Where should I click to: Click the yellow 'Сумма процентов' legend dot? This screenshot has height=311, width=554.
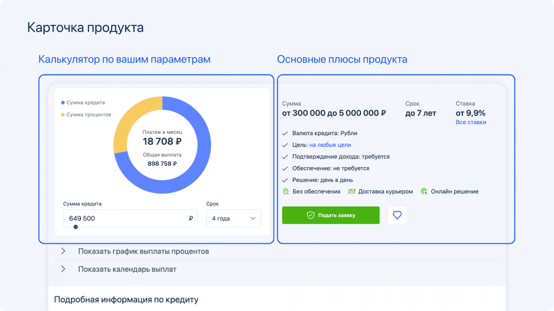63,115
